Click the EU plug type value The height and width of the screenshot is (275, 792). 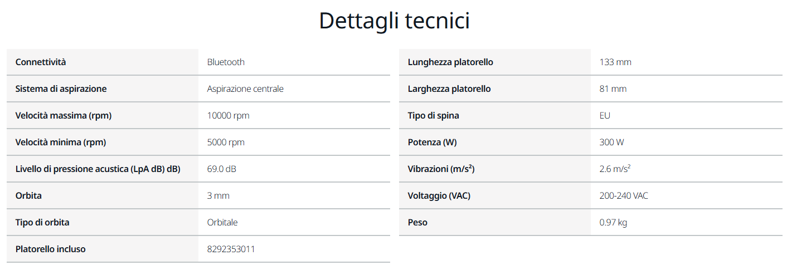click(605, 116)
